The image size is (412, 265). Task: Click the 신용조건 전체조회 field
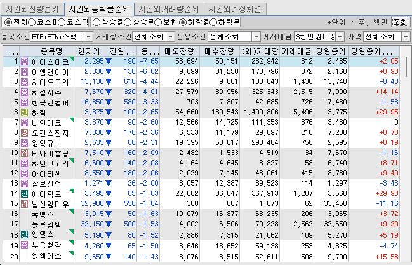tap(230, 37)
